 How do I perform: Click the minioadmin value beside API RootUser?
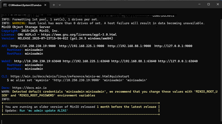pos(34,50)
